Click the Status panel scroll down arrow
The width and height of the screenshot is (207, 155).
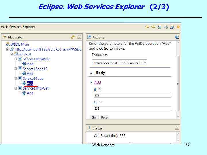tap(178, 140)
